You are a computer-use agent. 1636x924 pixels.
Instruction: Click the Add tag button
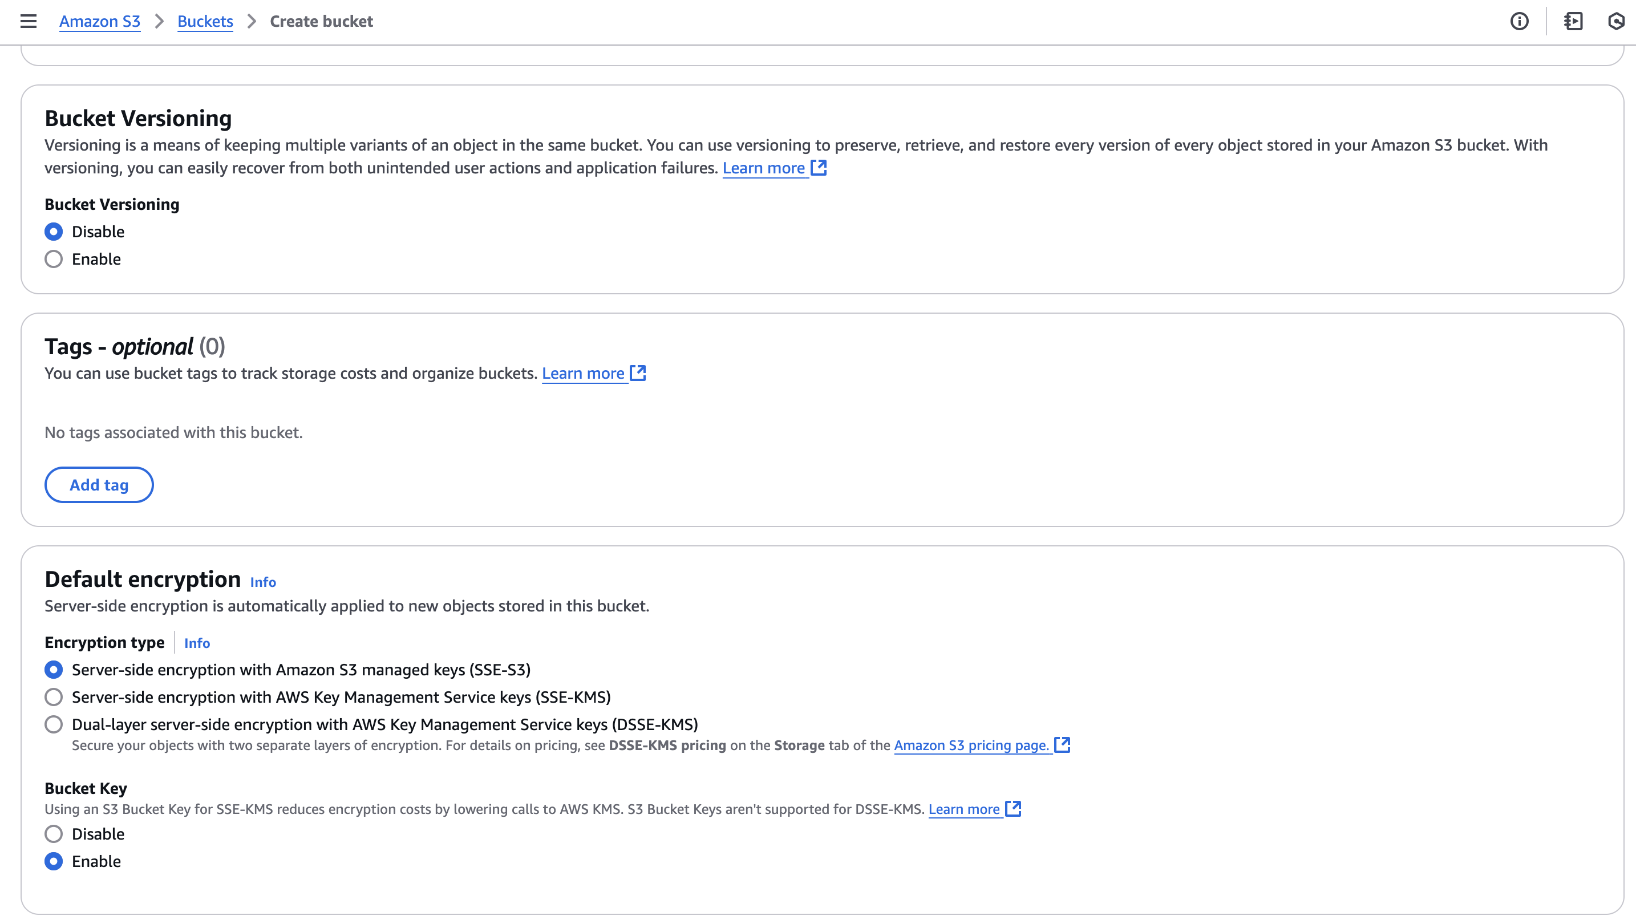coord(99,485)
